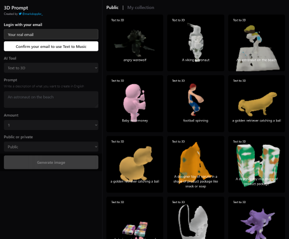This screenshot has height=239, width=289.
Task: Click 'Confirm your email to use Text to Music' button
Action: 51,46
